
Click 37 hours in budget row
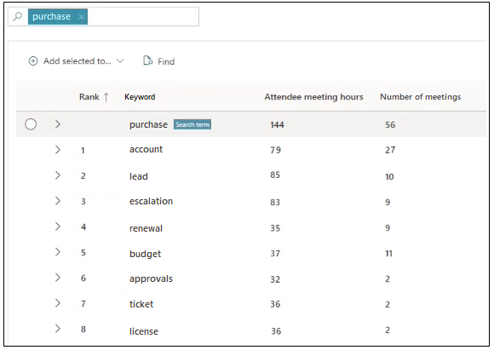pos(275,253)
